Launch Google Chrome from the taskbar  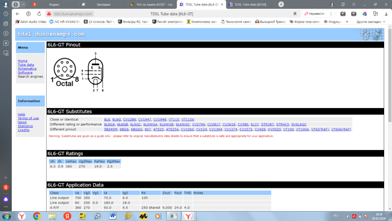37,216
